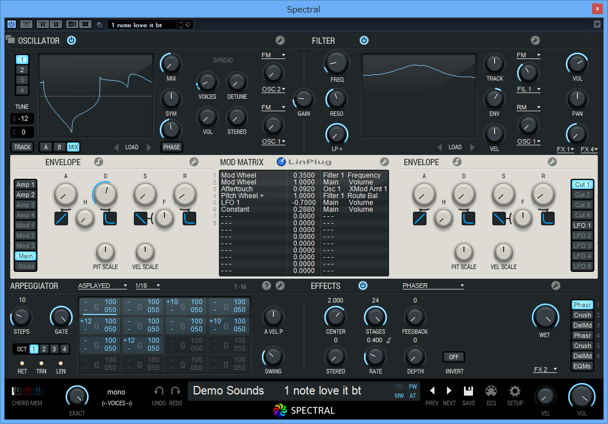Screen dimensions: 608x424
Task: Click the host plugin bypass power button
Action: 12,24
